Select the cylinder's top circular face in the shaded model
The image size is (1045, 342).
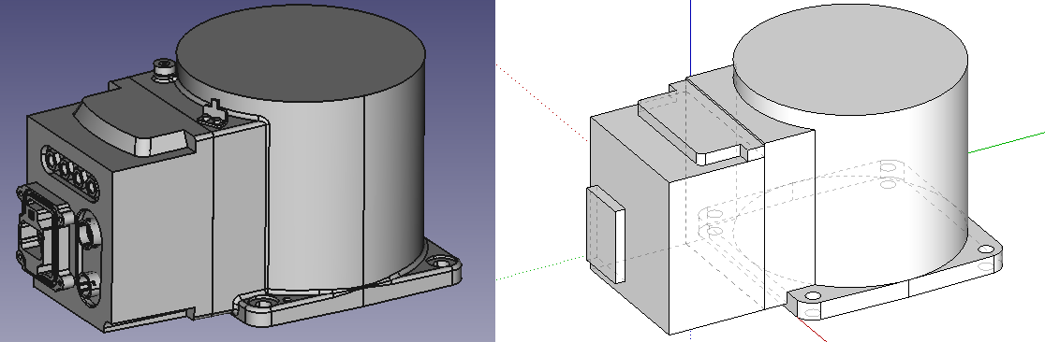coord(301,54)
